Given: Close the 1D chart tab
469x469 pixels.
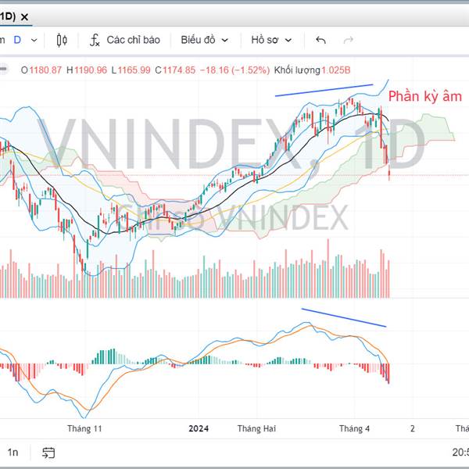Looking at the screenshot, I should point(24,17).
